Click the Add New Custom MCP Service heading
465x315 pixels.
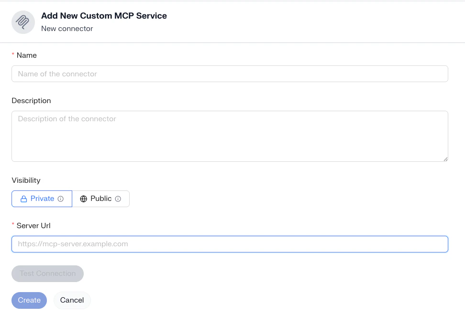tap(104, 16)
